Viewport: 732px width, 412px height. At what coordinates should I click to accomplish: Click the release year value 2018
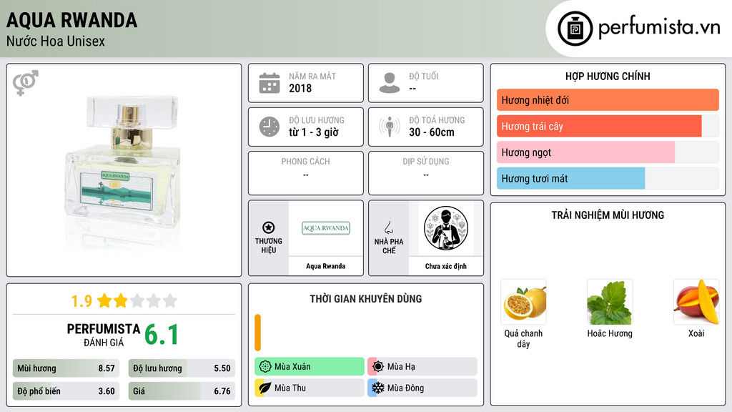(x=300, y=88)
